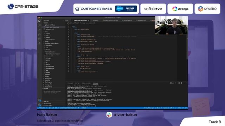Switch to the .gitignore editor tab
Screen dimensions: 225x126
point(95,20)
